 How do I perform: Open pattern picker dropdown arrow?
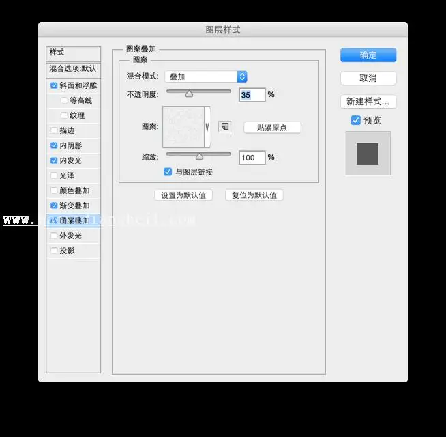click(x=207, y=127)
